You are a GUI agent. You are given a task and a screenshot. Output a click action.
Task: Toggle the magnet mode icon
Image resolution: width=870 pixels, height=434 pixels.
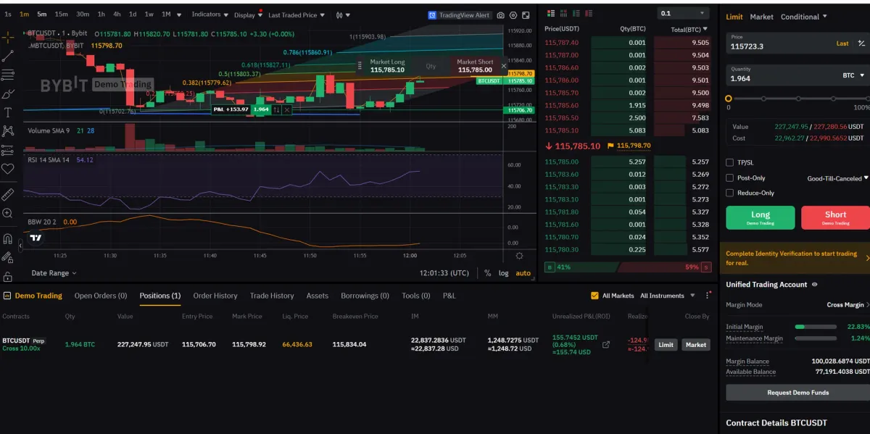click(x=8, y=238)
